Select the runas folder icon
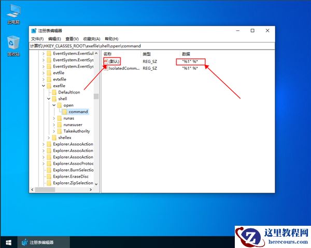Viewport: 311px width, 248px height. point(59,118)
